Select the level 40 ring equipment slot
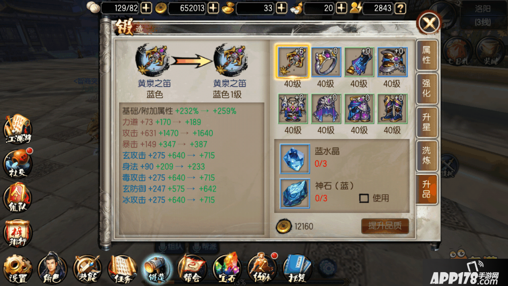The width and height of the screenshot is (508, 286). coord(326,62)
